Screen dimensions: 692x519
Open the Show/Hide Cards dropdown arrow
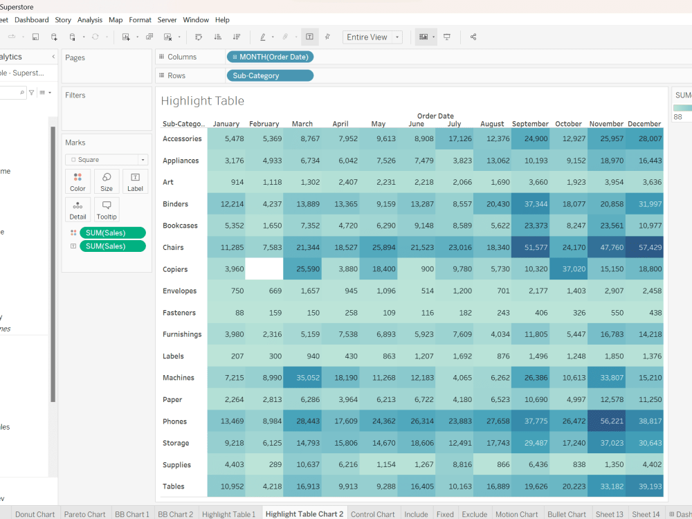(x=435, y=37)
